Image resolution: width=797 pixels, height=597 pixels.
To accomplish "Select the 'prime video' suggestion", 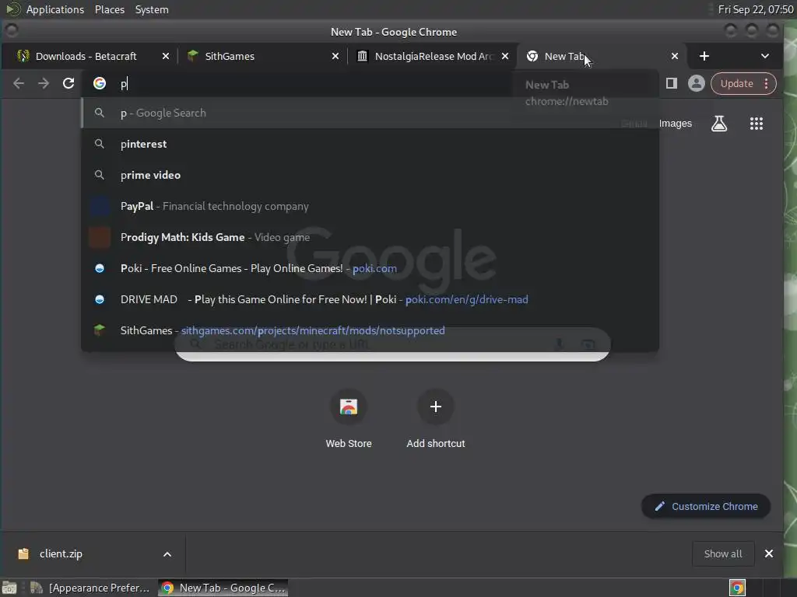I will pos(370,175).
